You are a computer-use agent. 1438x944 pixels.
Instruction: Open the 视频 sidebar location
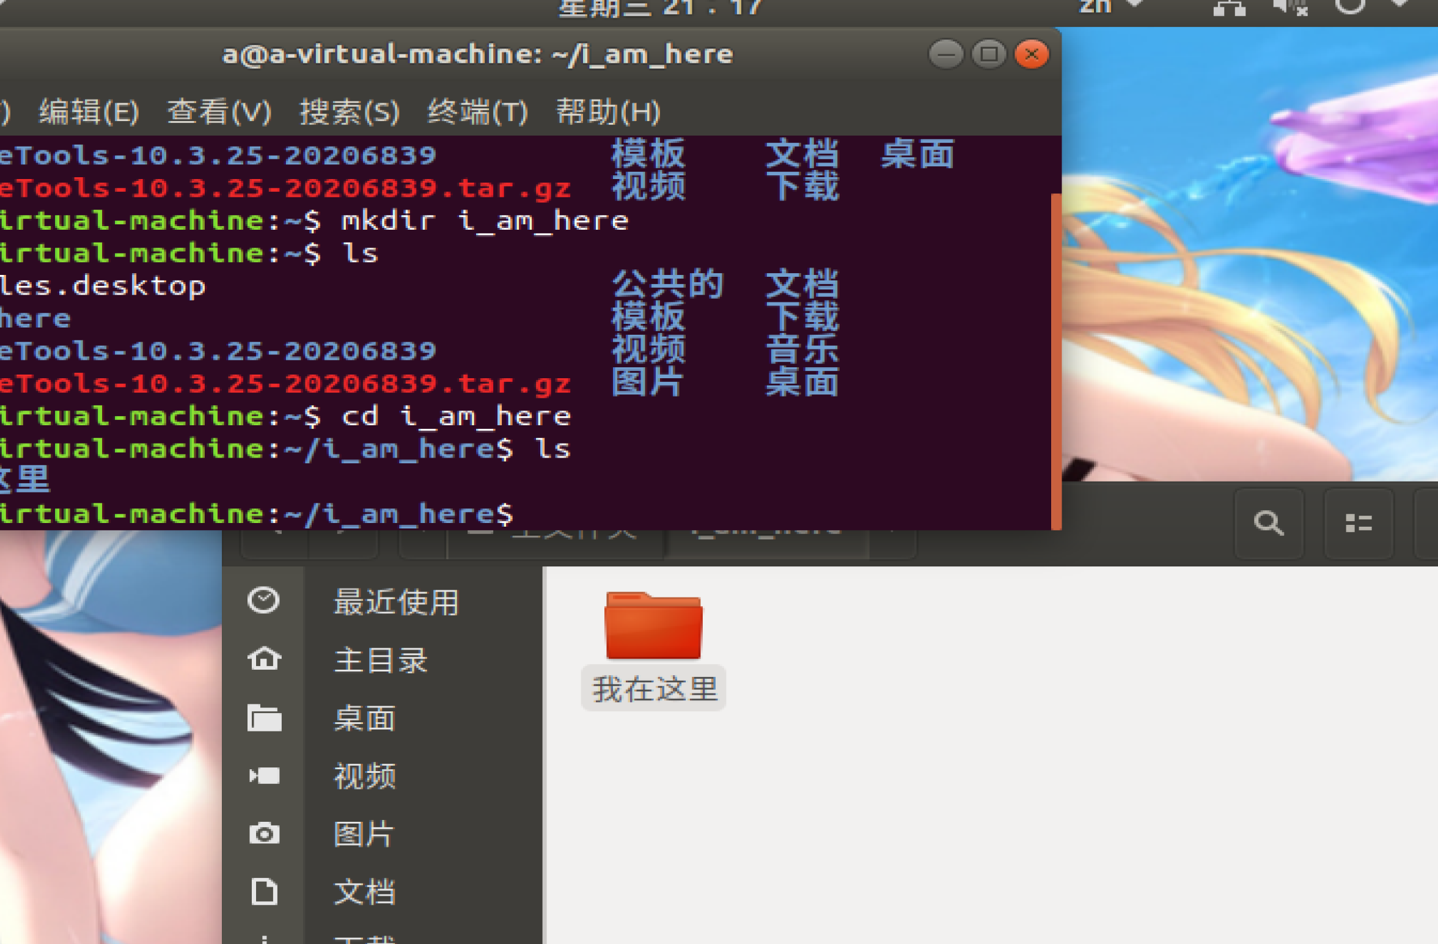(x=364, y=776)
